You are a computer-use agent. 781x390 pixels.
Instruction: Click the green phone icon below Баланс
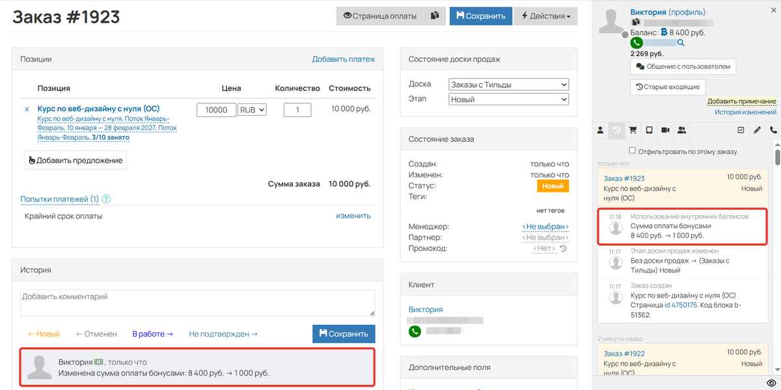[637, 43]
